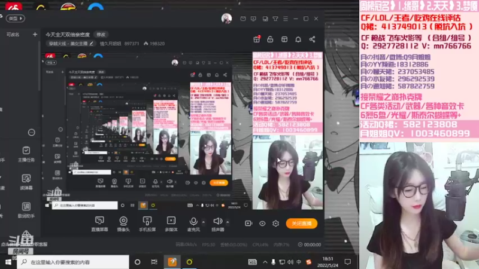Image resolution: width=479 pixels, height=269 pixels.
Task: Open the Sogou input icon in system tray
Action: click(309, 262)
